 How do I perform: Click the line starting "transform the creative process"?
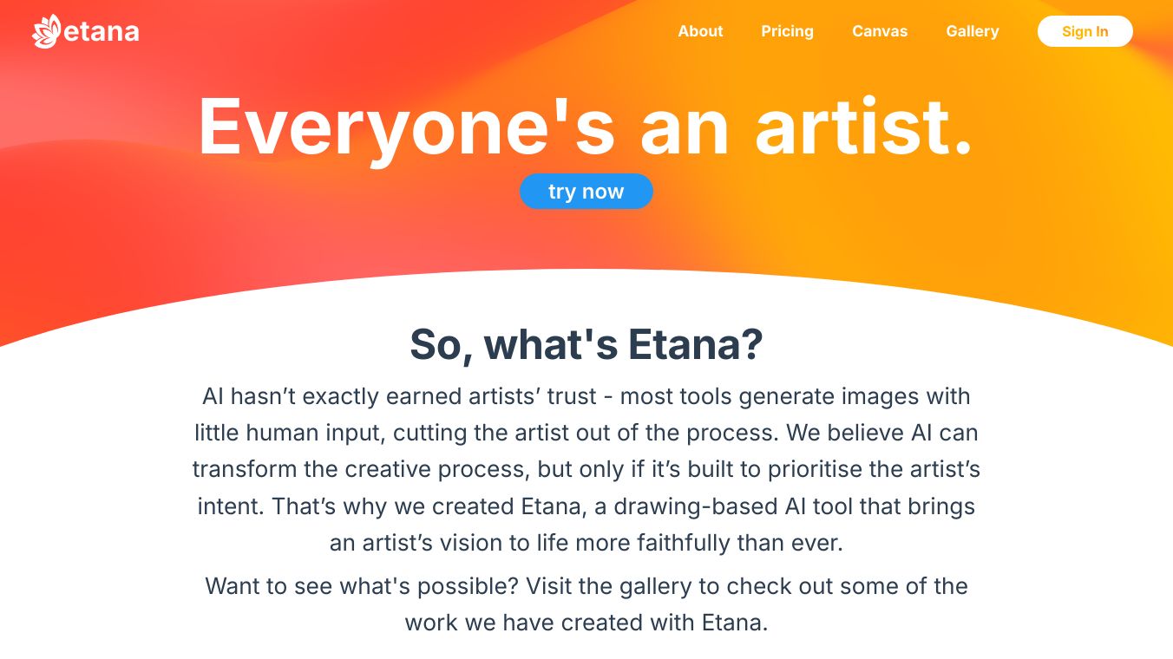pyautogui.click(x=586, y=469)
